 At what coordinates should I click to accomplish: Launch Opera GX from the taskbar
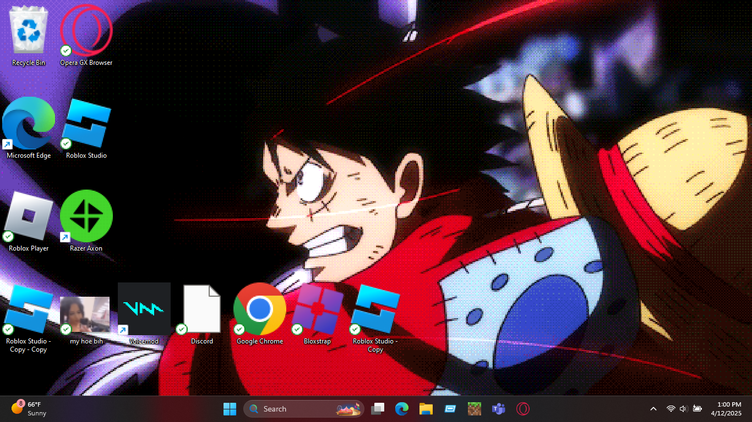click(x=523, y=409)
